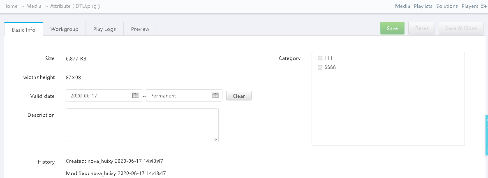Navigate to Home breadcrumb link

[x=10, y=6]
